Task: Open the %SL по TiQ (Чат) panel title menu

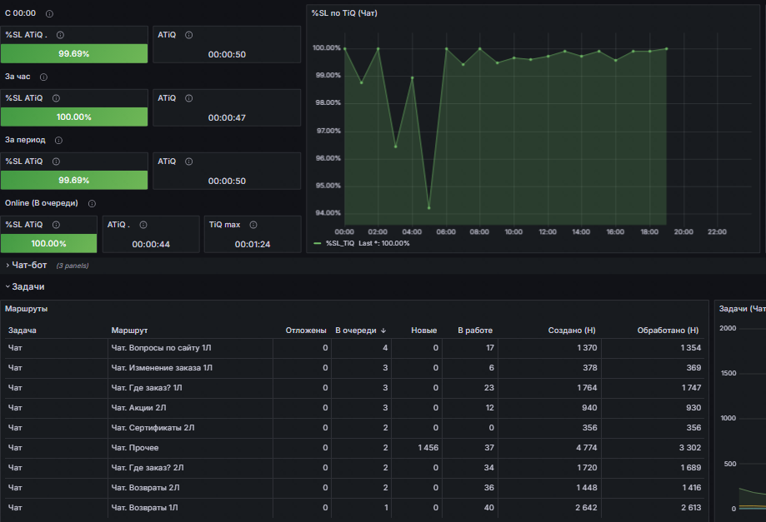Action: [344, 13]
